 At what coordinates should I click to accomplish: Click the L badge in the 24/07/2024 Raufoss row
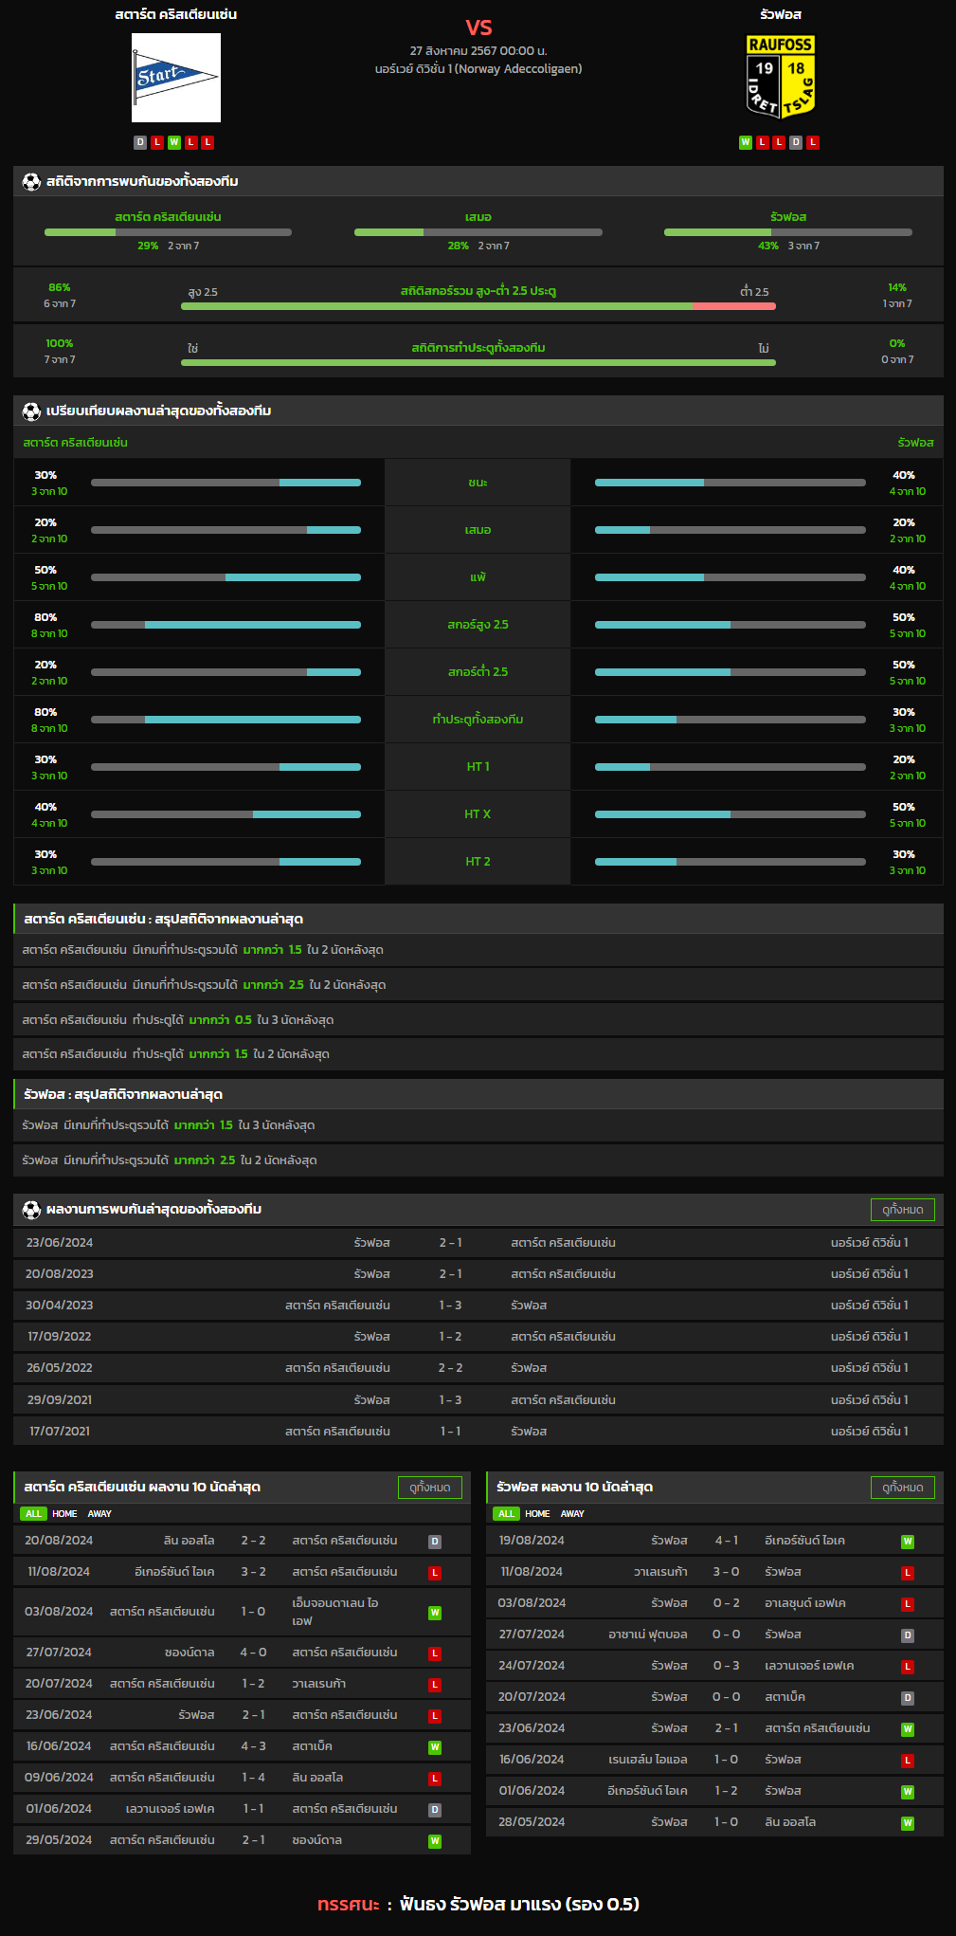[908, 1667]
